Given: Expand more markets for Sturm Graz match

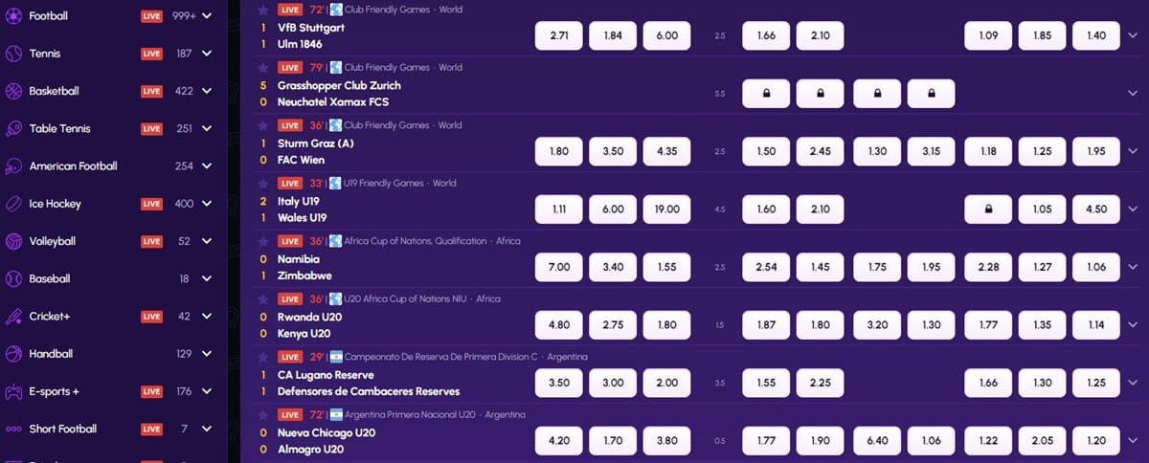Looking at the screenshot, I should [1133, 151].
